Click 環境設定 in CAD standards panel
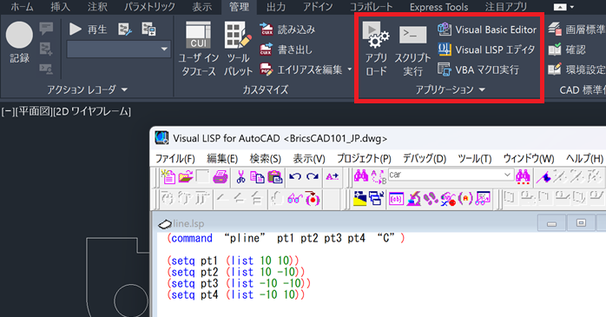 [576, 69]
